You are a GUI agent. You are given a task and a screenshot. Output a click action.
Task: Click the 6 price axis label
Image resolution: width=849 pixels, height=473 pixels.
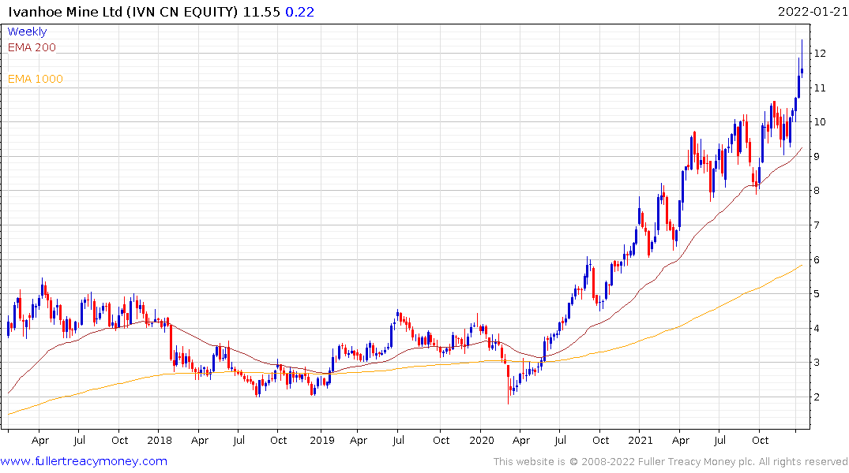(x=817, y=259)
